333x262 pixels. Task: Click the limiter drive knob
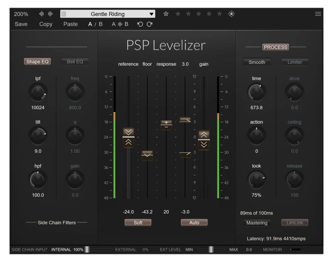pyautogui.click(x=295, y=92)
